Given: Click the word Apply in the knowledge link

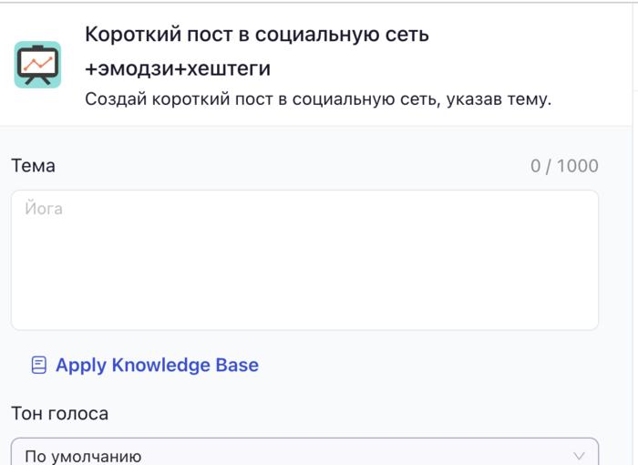Looking at the screenshot, I should pyautogui.click(x=81, y=366).
